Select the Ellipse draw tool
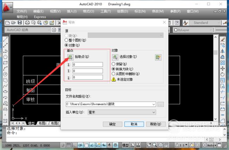229x150 pixels. click(5, 91)
